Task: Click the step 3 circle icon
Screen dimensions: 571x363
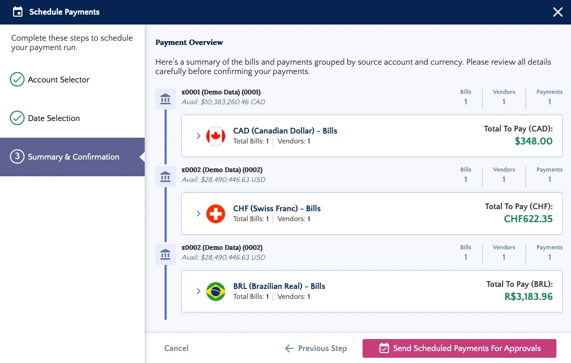Action: point(17,156)
